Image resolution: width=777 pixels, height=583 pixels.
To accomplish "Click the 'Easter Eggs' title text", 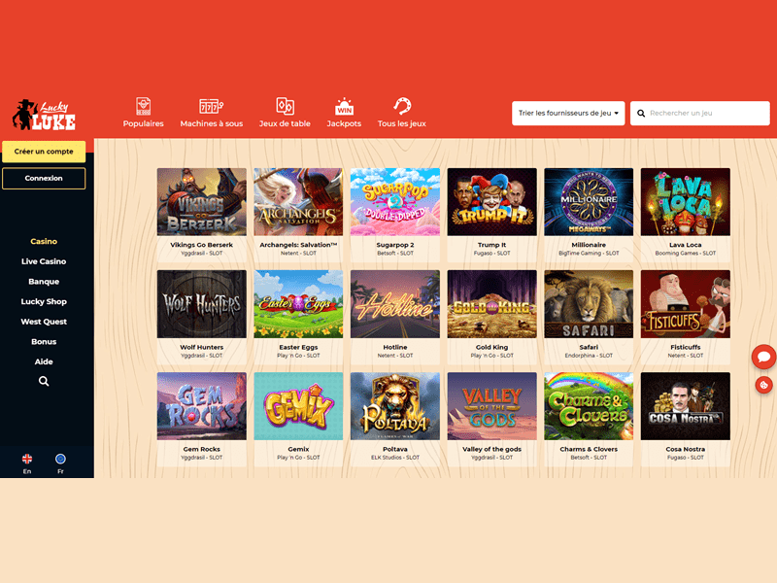I will pyautogui.click(x=298, y=347).
